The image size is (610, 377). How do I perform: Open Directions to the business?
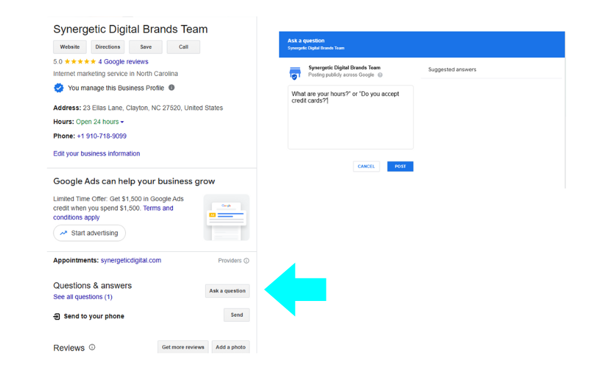(108, 47)
